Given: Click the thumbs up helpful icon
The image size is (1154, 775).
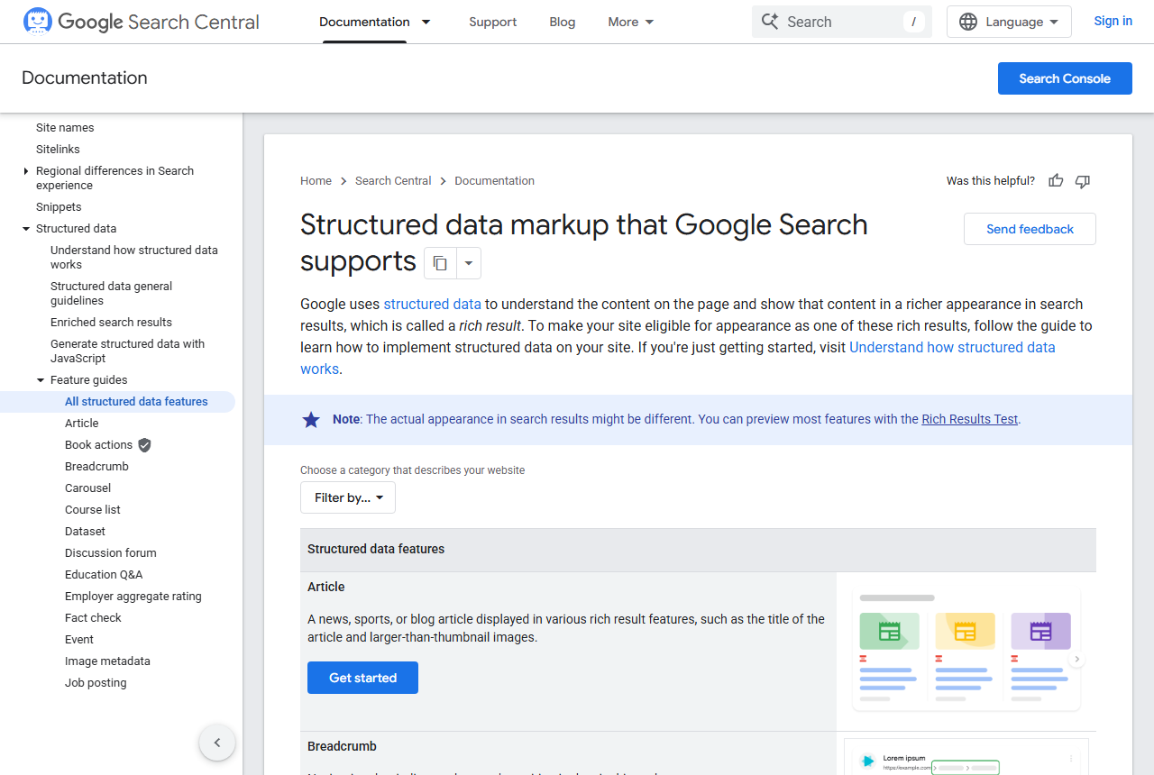Looking at the screenshot, I should [x=1056, y=181].
